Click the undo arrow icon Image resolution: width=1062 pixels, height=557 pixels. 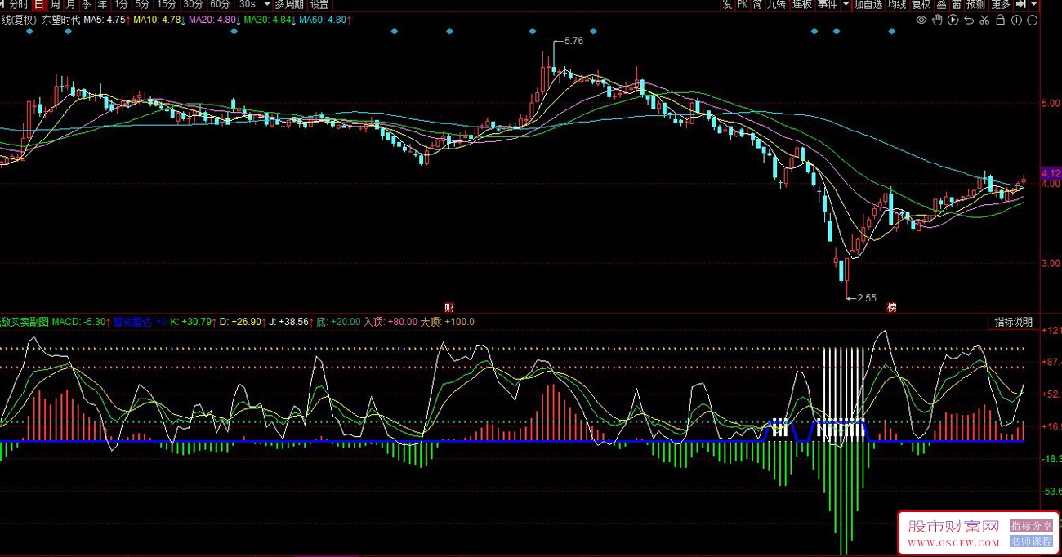[x=969, y=20]
